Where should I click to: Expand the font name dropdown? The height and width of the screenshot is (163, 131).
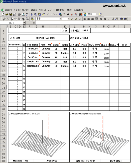(x=60, y=19)
